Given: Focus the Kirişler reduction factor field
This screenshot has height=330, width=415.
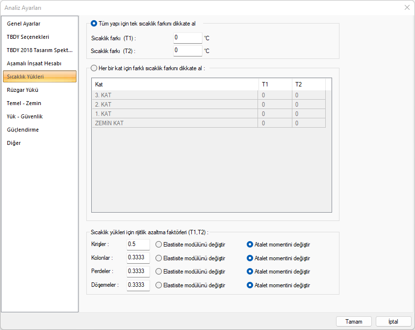Looking at the screenshot, I should pos(138,244).
